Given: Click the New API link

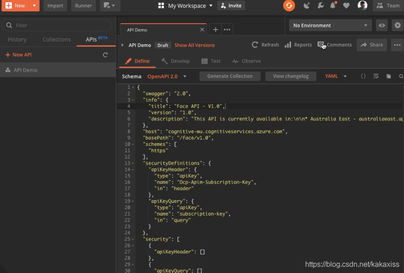Looking at the screenshot, I should [x=19, y=55].
